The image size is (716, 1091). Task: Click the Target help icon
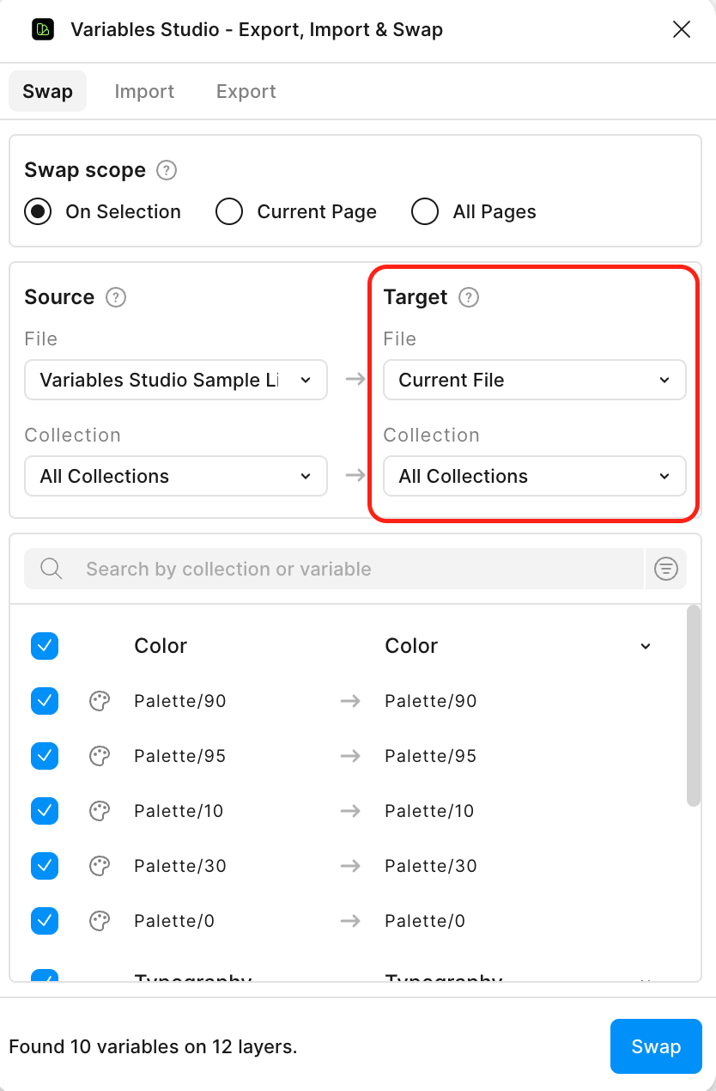coord(468,297)
